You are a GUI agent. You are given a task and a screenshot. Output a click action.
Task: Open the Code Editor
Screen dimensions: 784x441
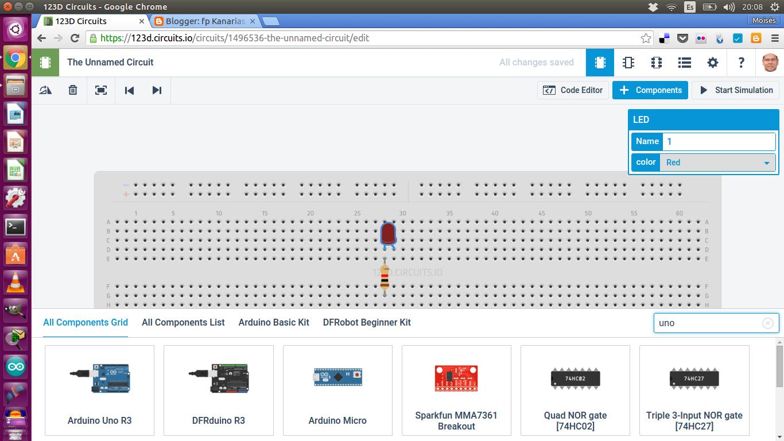click(573, 90)
